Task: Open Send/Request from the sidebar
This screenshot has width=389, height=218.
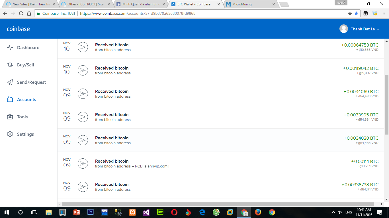Action: [26, 82]
